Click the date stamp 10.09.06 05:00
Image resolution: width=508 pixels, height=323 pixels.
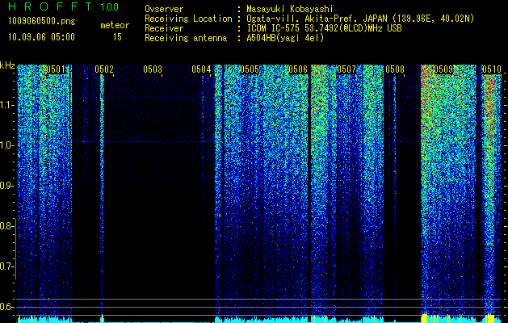point(41,37)
